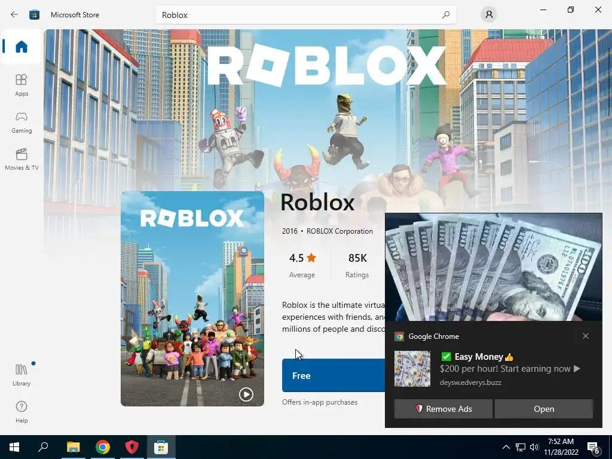
Task: Click the Easy Money notification thumbnail
Action: [x=412, y=368]
